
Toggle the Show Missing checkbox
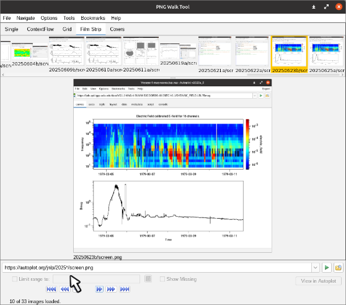[x=162, y=279]
